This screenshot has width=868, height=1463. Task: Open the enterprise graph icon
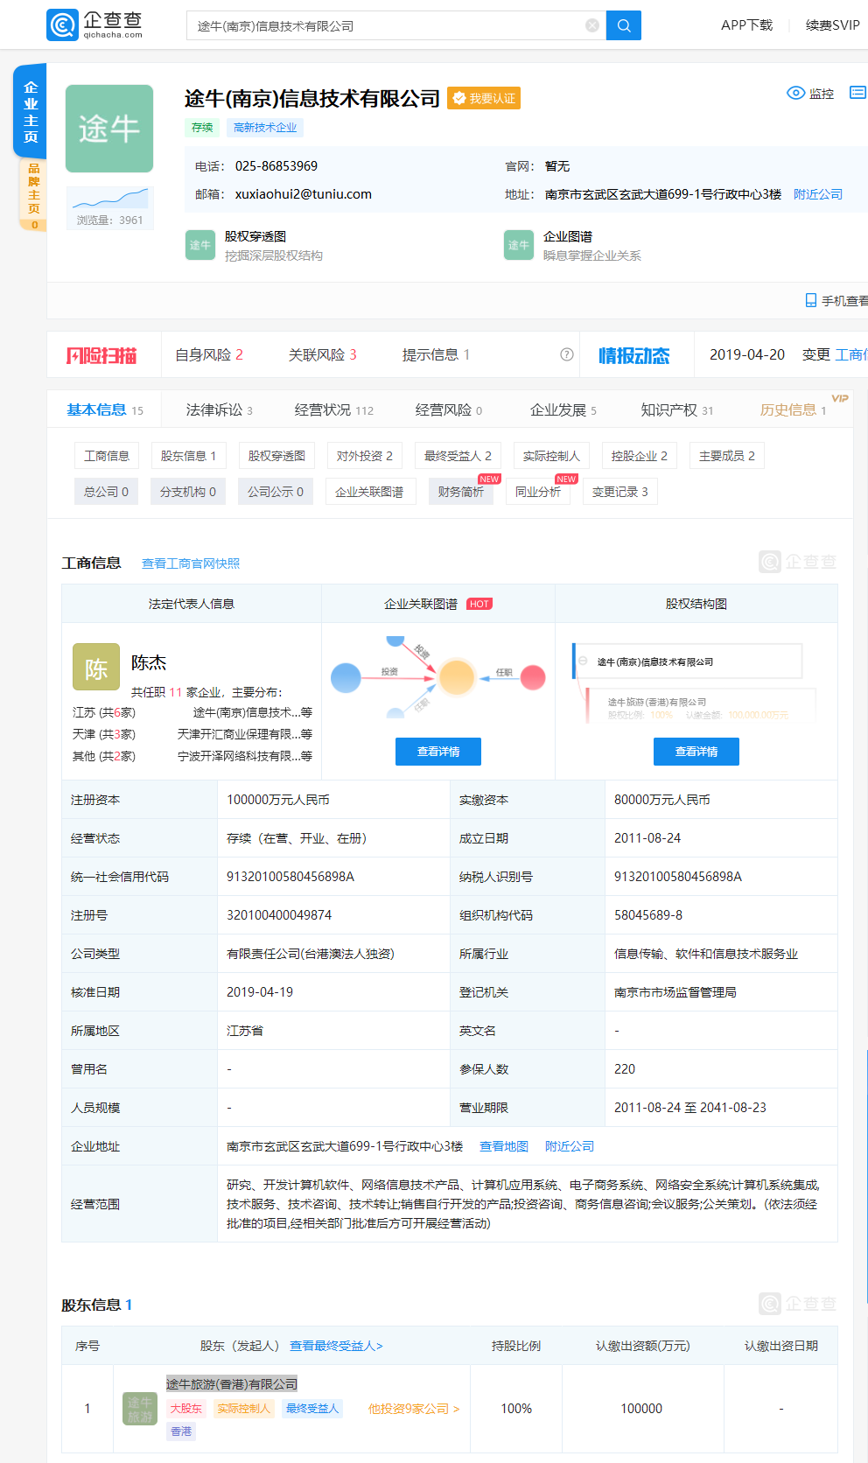point(519,245)
